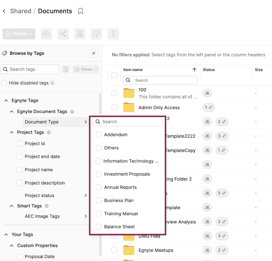Open the Views dropdown
Screen dimensions: 272x261
[86, 69]
